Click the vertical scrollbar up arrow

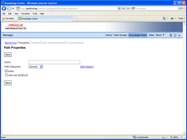click(x=184, y=24)
